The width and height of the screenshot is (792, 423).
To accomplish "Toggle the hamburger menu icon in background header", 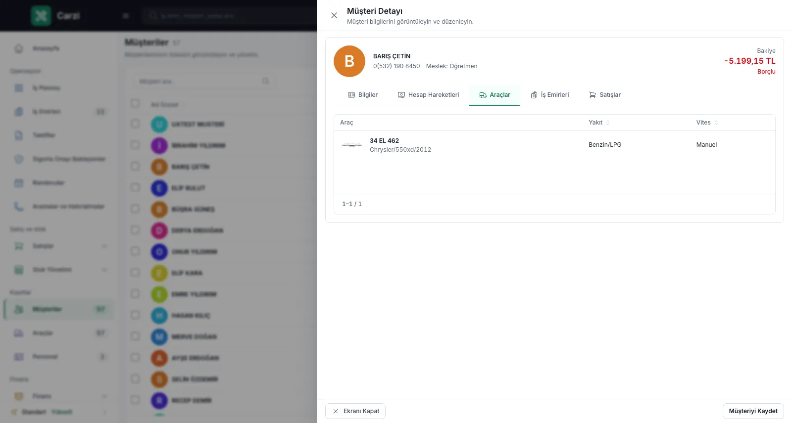I will coord(126,16).
